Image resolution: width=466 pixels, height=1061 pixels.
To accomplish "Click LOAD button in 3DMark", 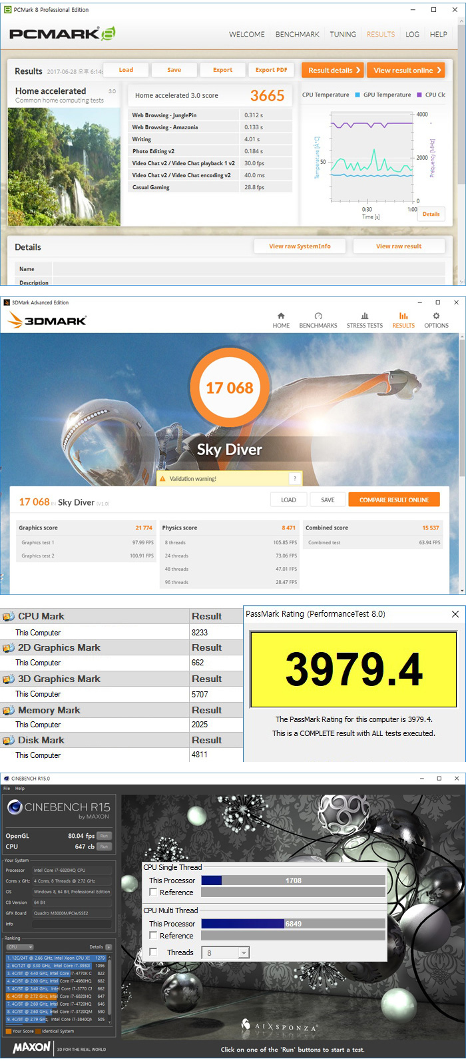I will pyautogui.click(x=289, y=500).
